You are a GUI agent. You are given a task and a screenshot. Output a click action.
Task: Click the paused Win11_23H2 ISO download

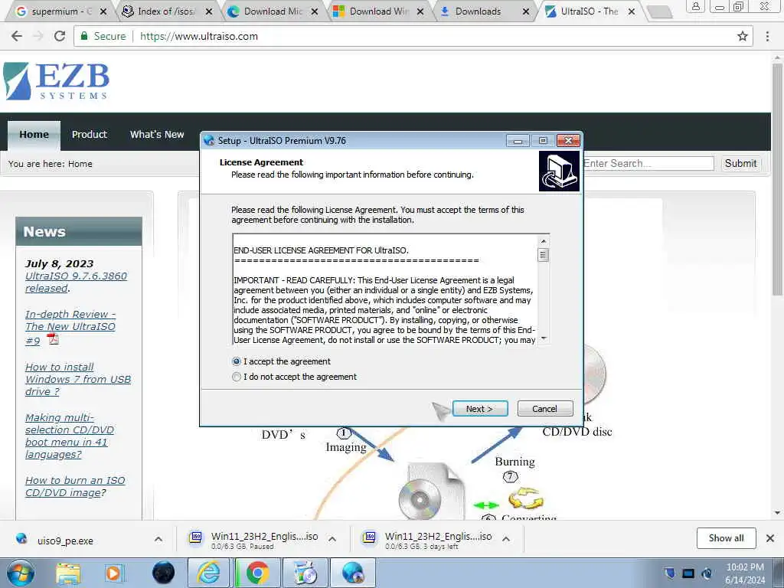255,540
